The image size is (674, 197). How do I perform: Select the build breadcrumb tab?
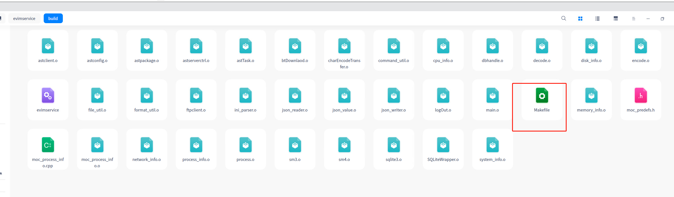click(53, 19)
